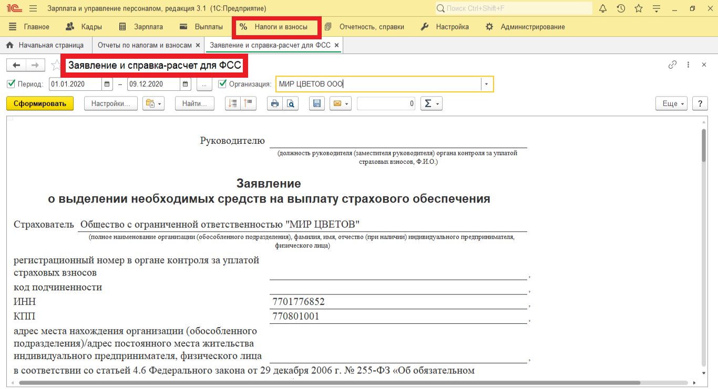
Task: Toggle the Период checkbox
Action: coord(11,84)
